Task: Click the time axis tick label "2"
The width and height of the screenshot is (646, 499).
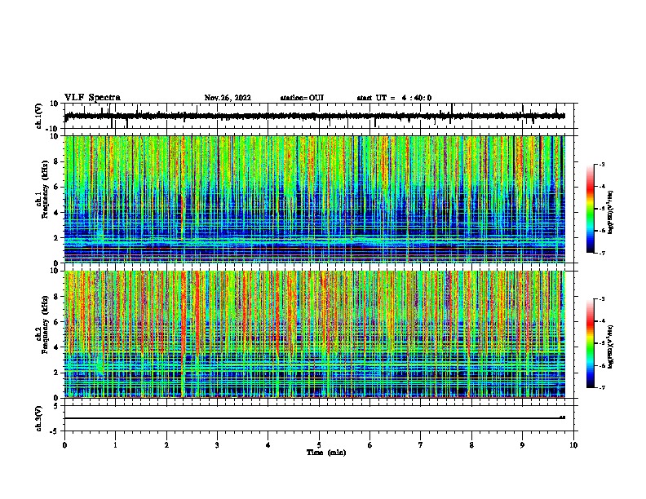Action: tap(166, 445)
